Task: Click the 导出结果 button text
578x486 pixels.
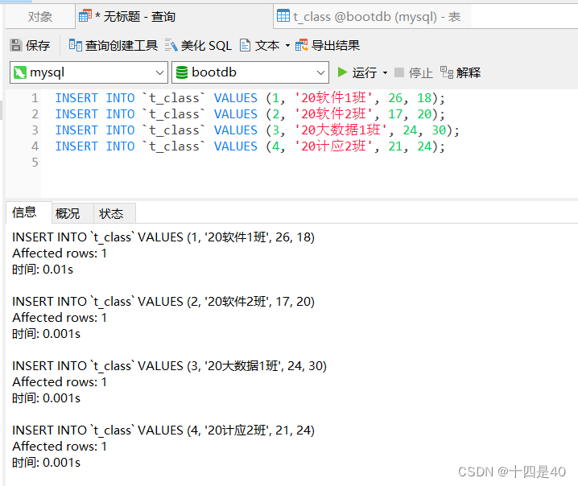Action: coord(336,45)
